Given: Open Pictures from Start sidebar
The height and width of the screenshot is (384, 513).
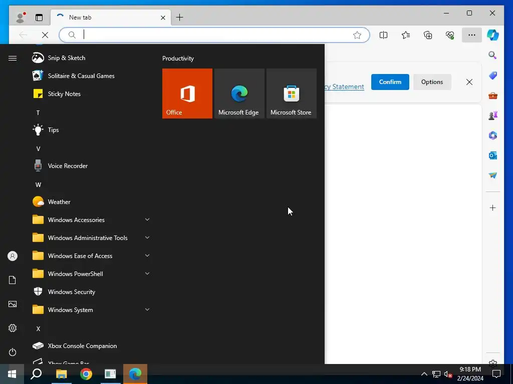Looking at the screenshot, I should click(13, 304).
